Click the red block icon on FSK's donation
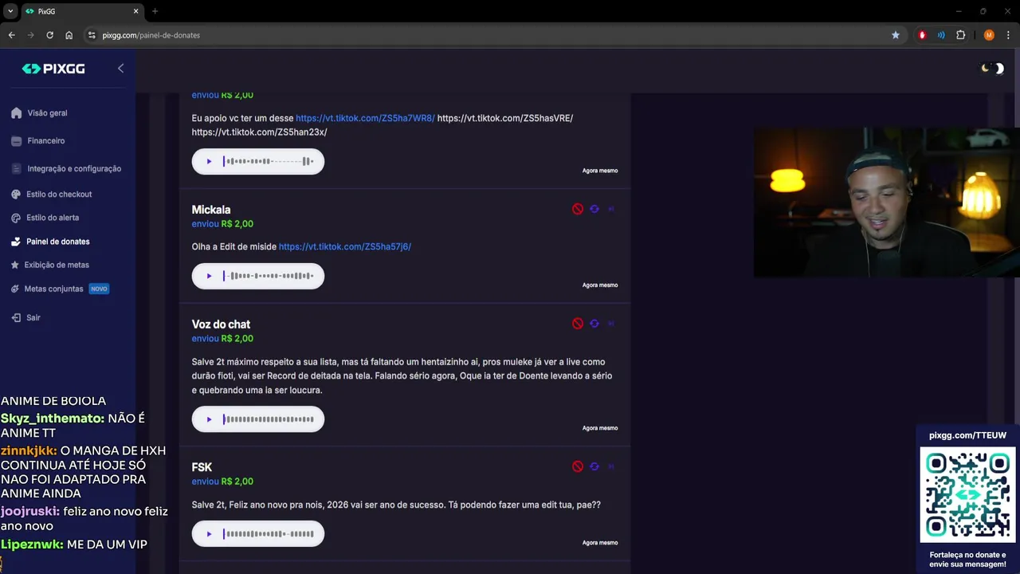Image resolution: width=1020 pixels, height=574 pixels. click(x=578, y=466)
